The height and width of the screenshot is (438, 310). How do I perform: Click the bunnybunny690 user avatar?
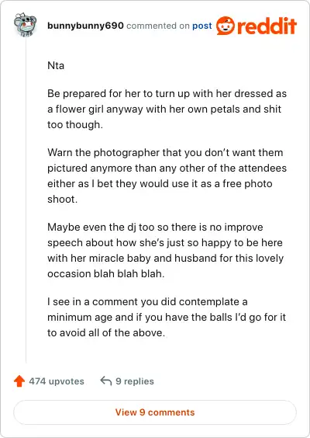pos(25,25)
